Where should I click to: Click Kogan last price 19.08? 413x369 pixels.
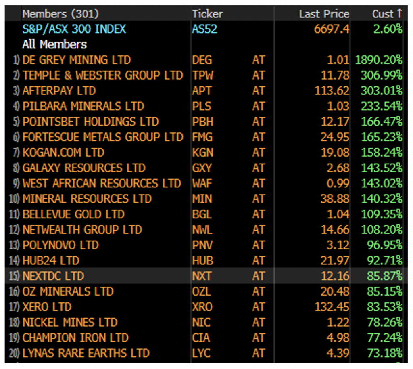335,152
